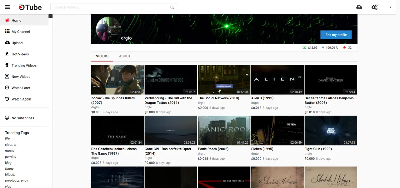Click the search magnifier icon
Screen dimensions: 400x188
tap(172, 7)
